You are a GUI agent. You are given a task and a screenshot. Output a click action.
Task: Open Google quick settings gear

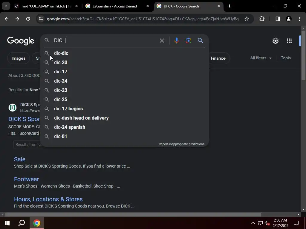click(275, 41)
